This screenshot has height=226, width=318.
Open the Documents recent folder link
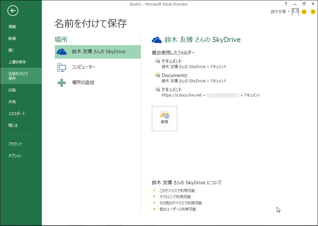click(x=174, y=75)
